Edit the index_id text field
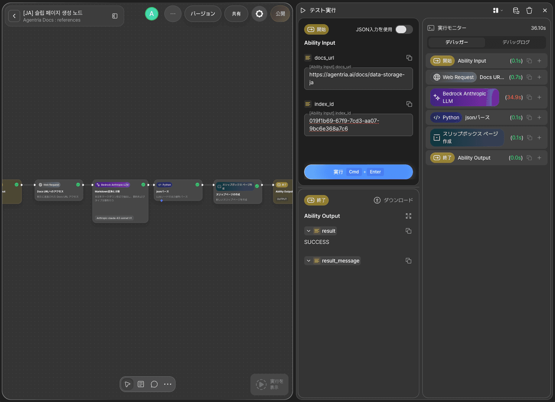Image resolution: width=555 pixels, height=402 pixels. click(358, 125)
